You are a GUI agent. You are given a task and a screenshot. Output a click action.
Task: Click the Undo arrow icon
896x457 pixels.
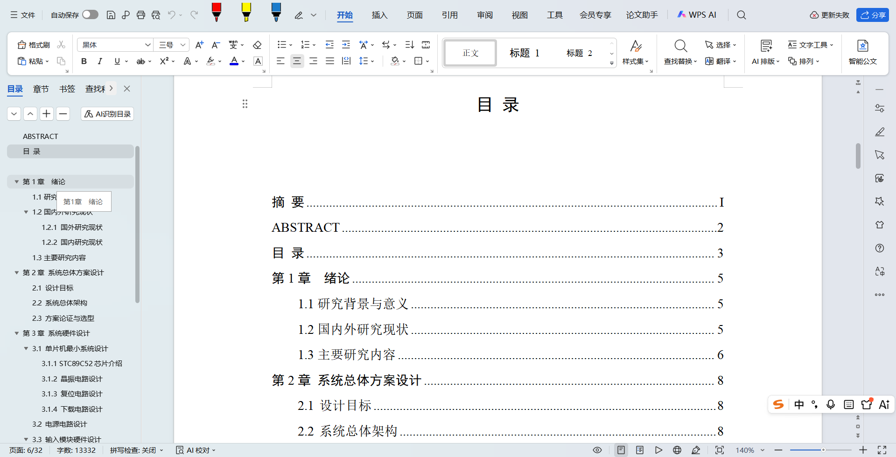pyautogui.click(x=172, y=15)
